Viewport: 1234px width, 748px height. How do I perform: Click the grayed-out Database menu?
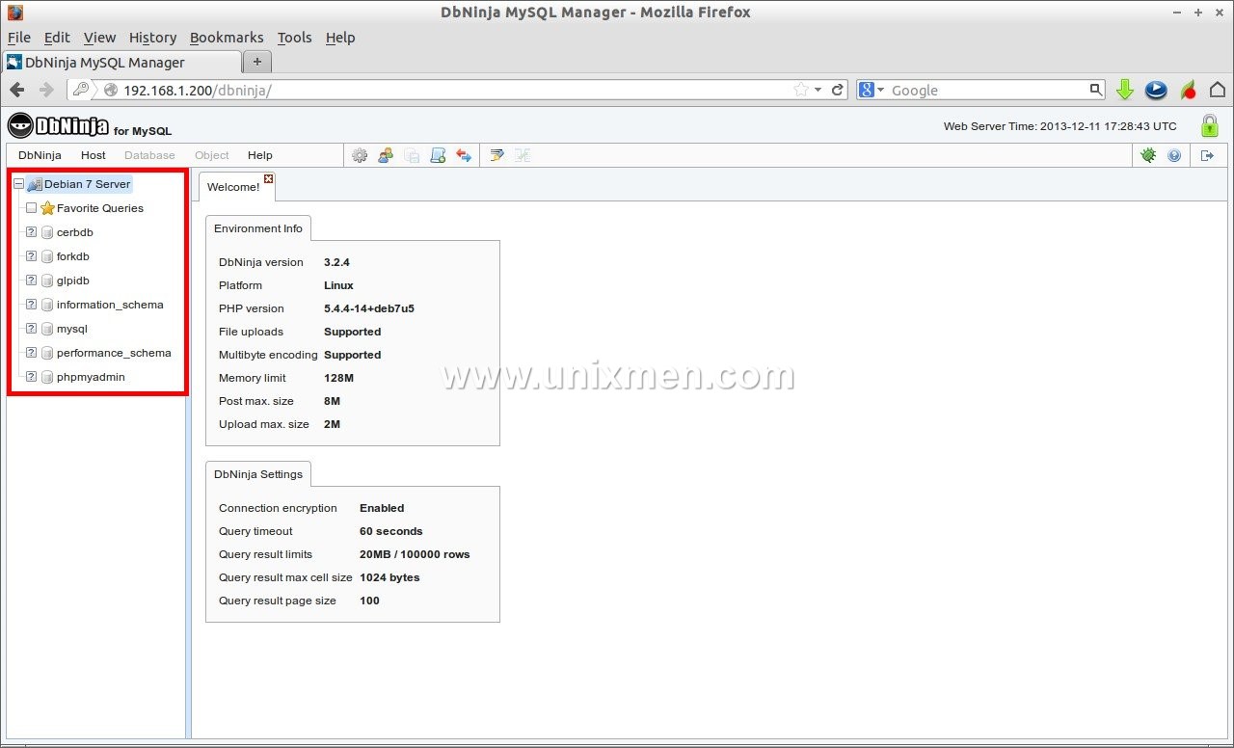point(149,155)
